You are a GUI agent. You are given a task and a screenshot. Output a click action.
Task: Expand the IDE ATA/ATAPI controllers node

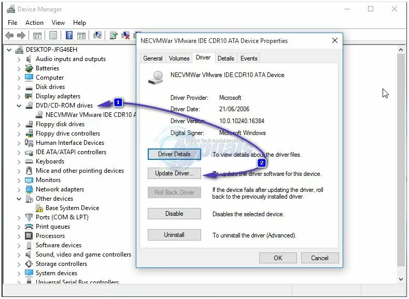click(19, 153)
